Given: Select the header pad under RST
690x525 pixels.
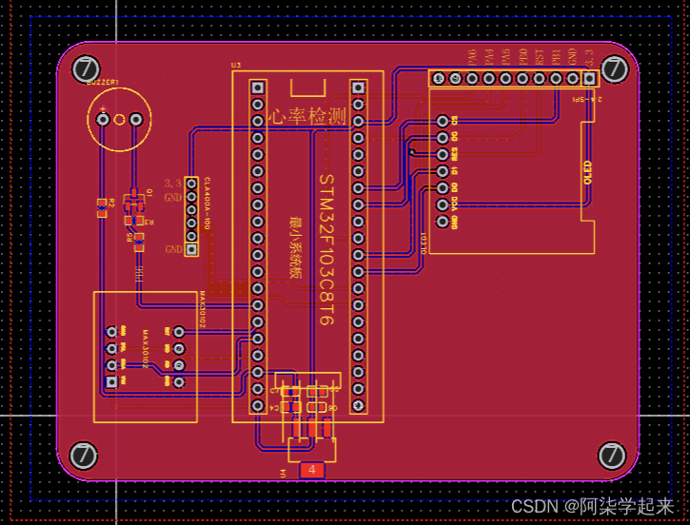Looking at the screenshot, I should pyautogui.click(x=539, y=79).
